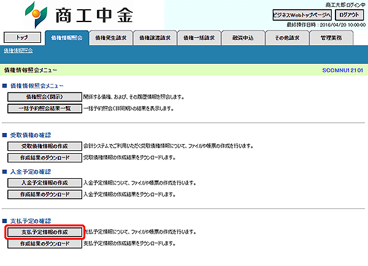Click the blue 債権情報照会メニュー section heading
368x266 pixels.
tap(37, 86)
